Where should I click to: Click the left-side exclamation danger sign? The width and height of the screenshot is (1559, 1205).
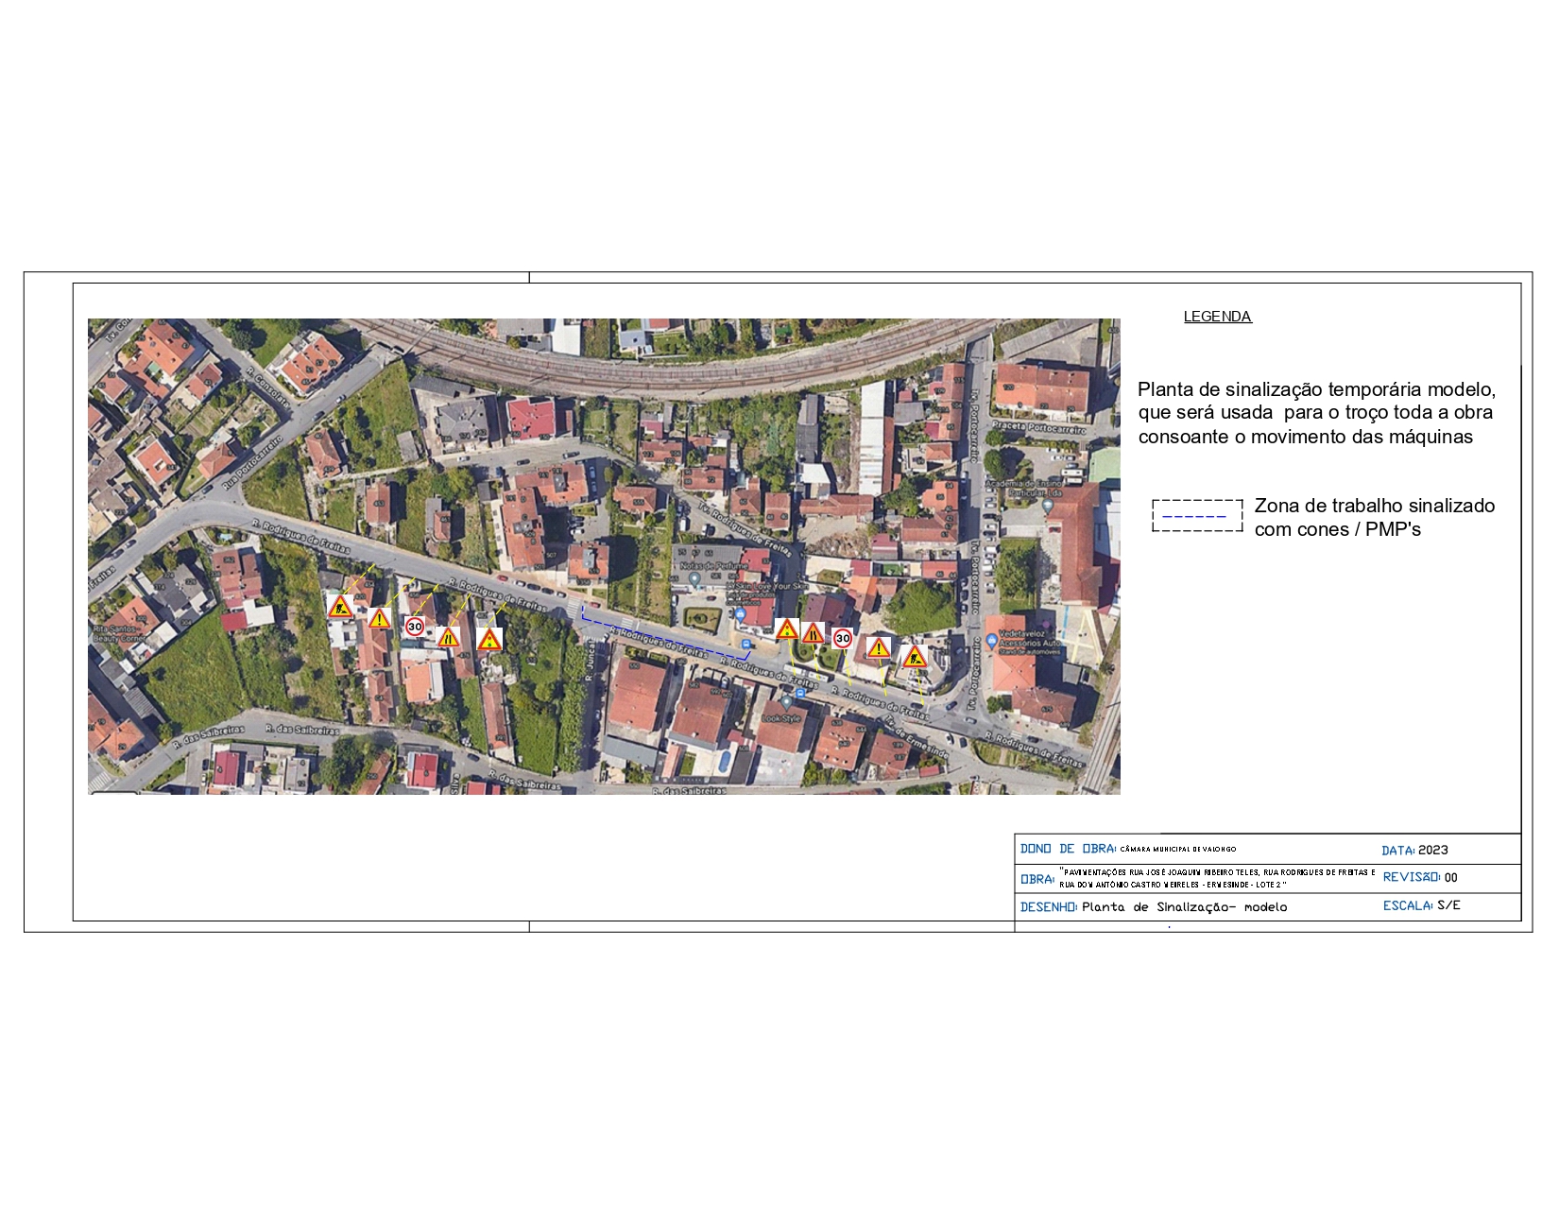[x=379, y=619]
